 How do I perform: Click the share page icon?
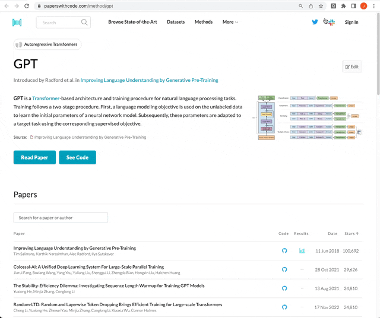(311, 6)
